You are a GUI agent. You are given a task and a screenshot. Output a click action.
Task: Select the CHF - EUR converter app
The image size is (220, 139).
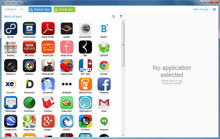tap(85, 66)
